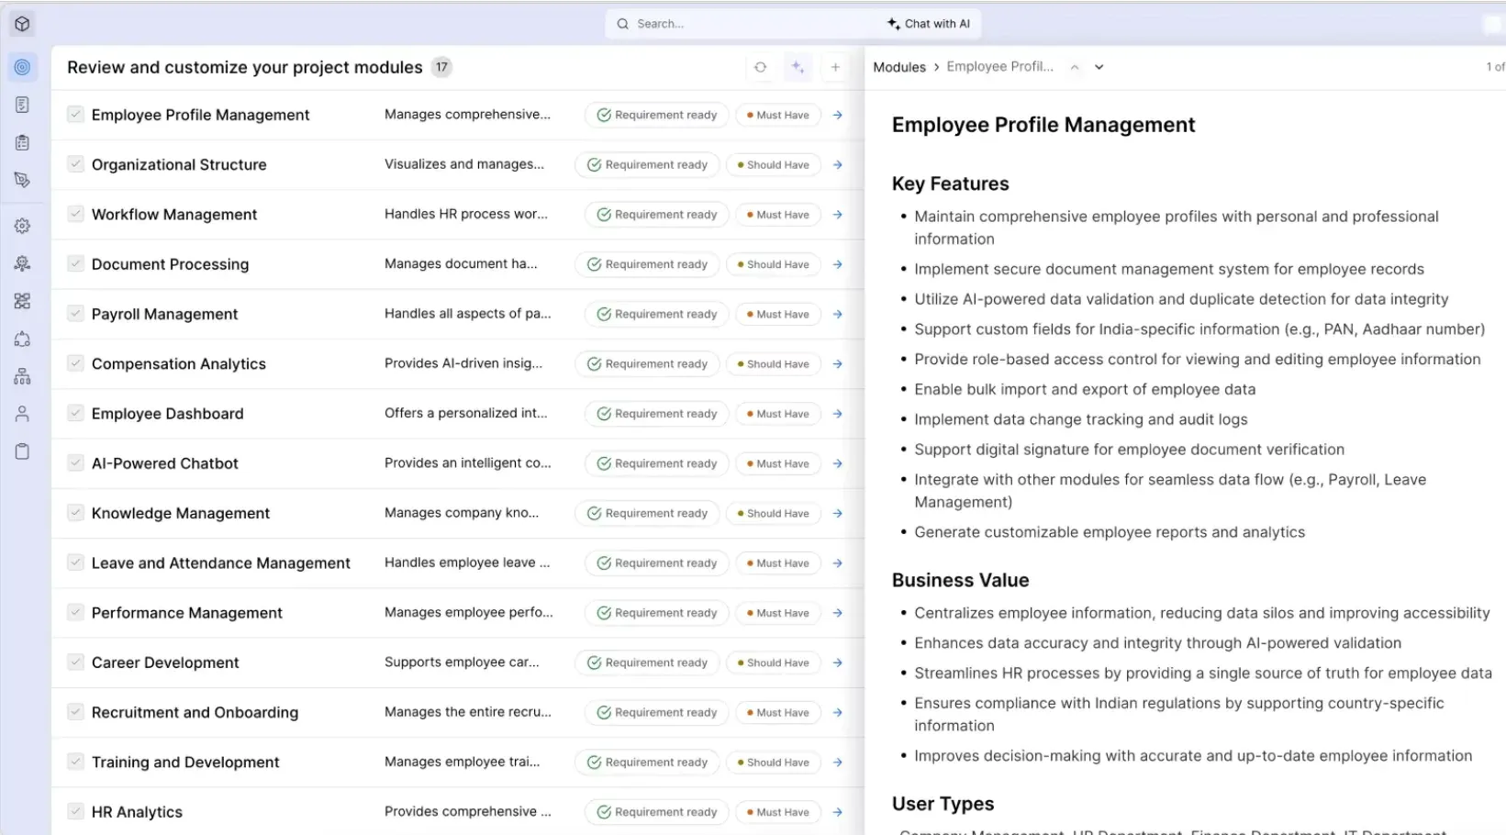Open the settings gear in left sidebar
This screenshot has height=835, width=1506.
click(x=22, y=226)
